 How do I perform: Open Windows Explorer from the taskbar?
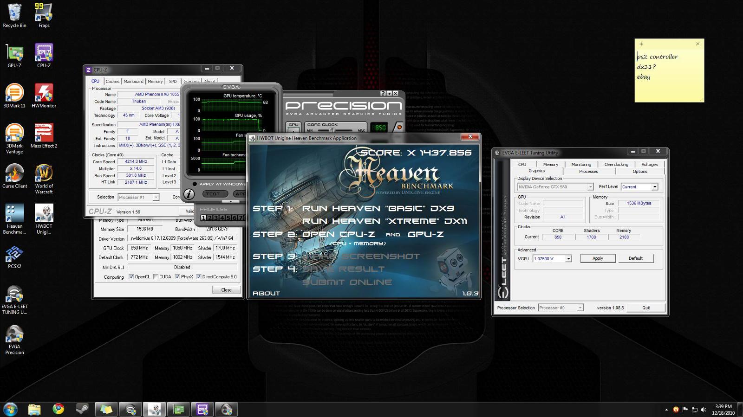[x=34, y=409]
